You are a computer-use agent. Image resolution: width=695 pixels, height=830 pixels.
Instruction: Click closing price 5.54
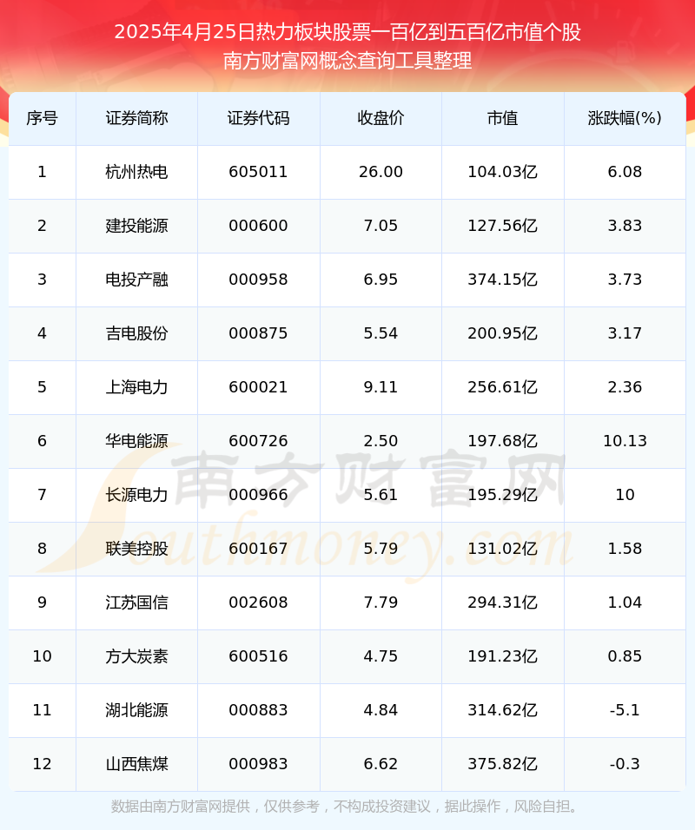pyautogui.click(x=381, y=333)
